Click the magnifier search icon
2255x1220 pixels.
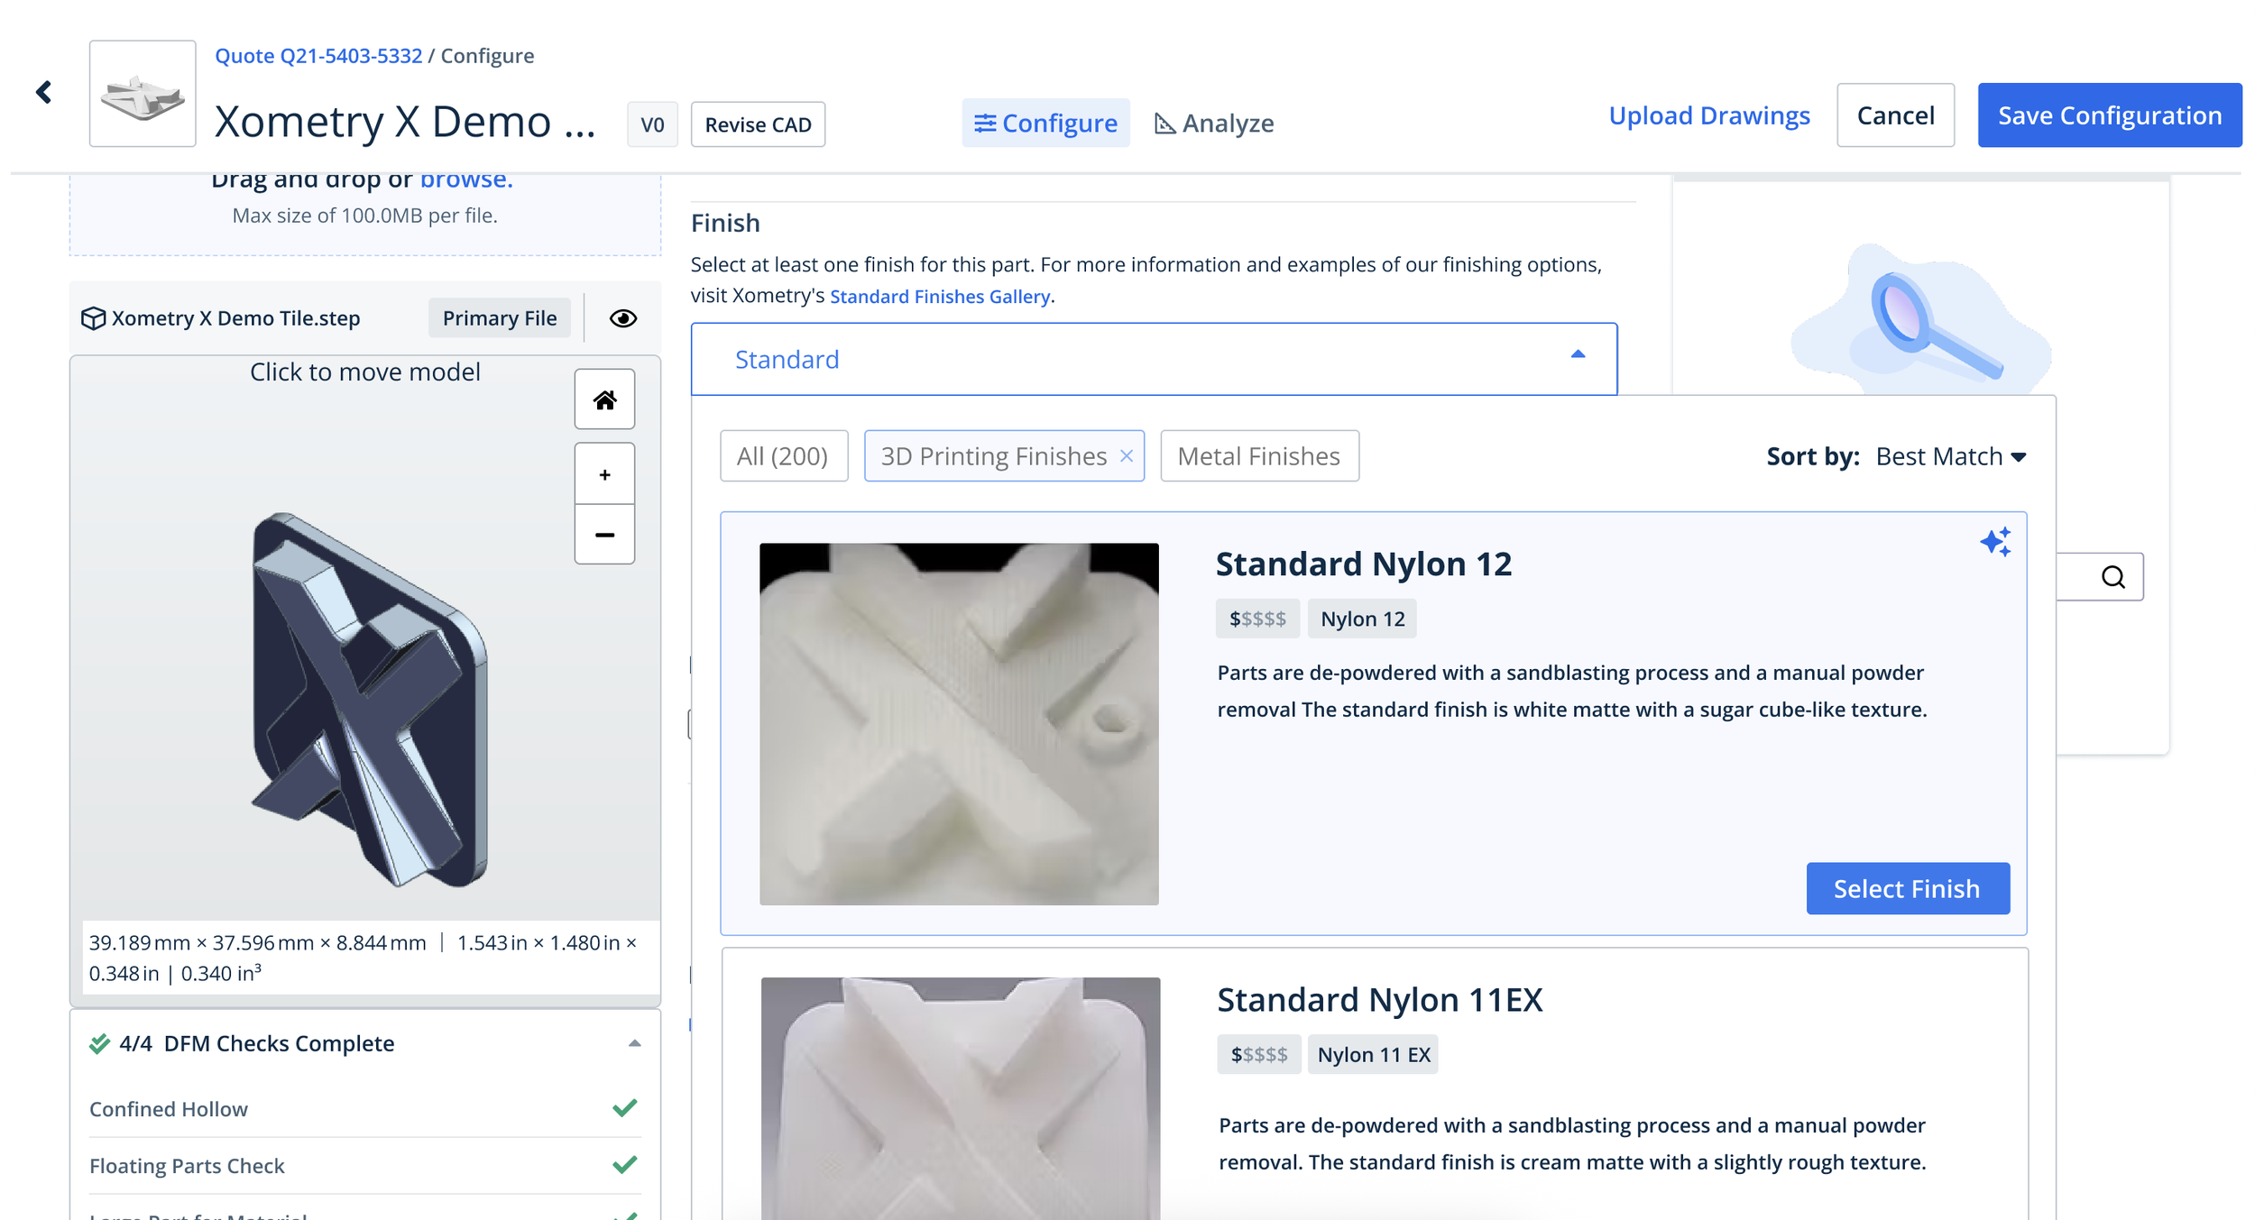pyautogui.click(x=2112, y=577)
